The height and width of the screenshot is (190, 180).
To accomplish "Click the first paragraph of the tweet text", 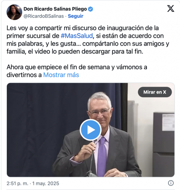I will 88,40.
